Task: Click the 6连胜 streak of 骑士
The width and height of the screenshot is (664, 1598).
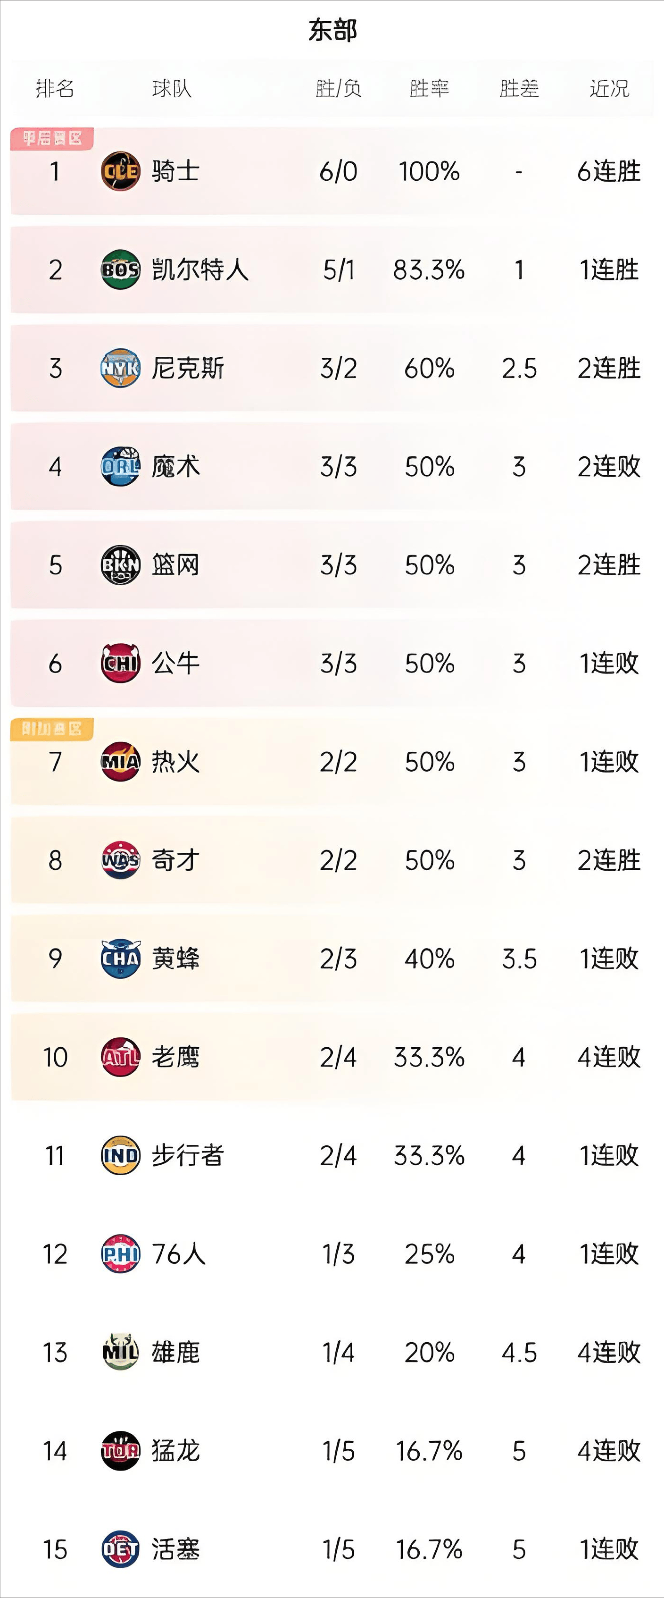Action: click(x=609, y=171)
